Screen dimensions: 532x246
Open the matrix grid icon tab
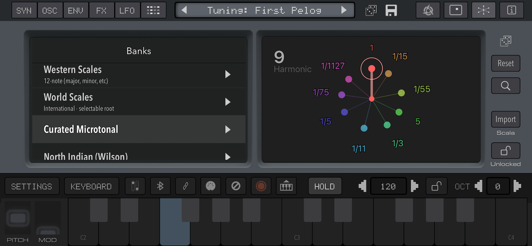click(154, 10)
